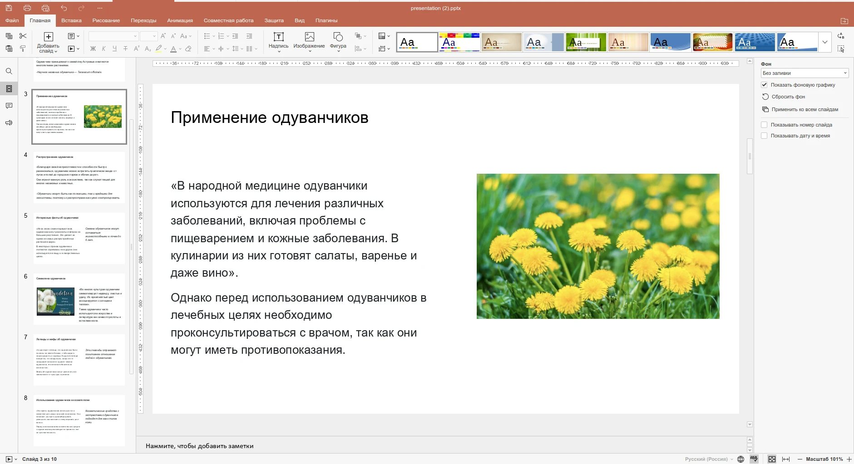Open the Без заливки background dropdown
The width and height of the screenshot is (854, 464).
point(804,73)
